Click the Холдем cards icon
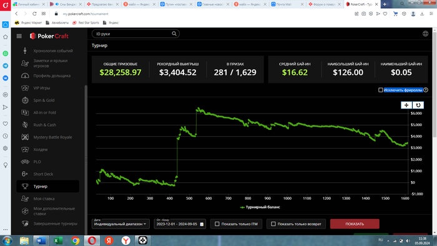The image size is (437, 246). tap(25, 149)
